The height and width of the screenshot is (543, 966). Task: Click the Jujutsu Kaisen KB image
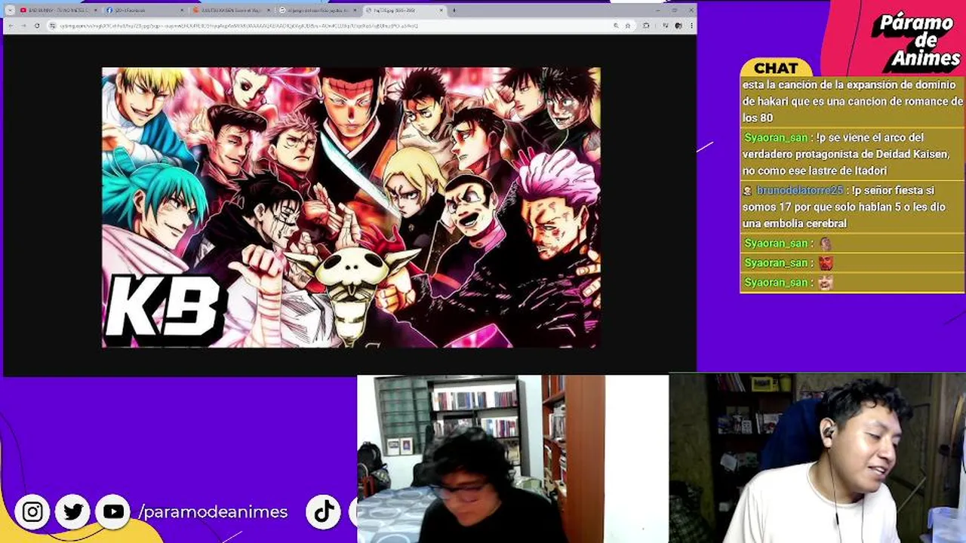coord(351,207)
